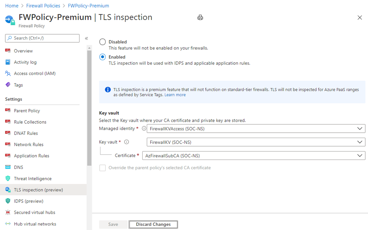Image resolution: width=368 pixels, height=230 pixels.
Task: Select the Disabled radio button
Action: point(102,42)
